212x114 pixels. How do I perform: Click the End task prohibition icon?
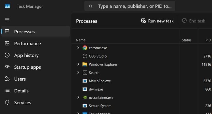[184, 21]
